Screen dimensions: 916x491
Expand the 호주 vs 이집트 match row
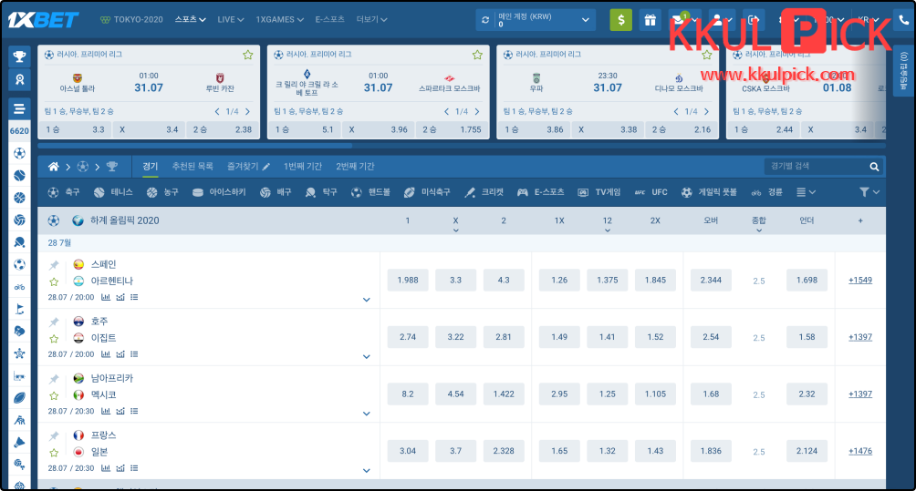(366, 356)
